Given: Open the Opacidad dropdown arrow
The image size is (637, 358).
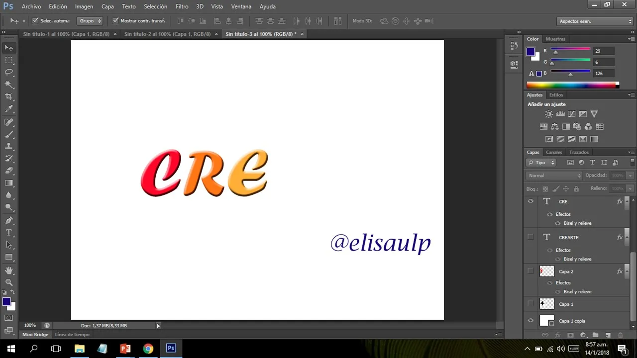Looking at the screenshot, I should point(630,176).
